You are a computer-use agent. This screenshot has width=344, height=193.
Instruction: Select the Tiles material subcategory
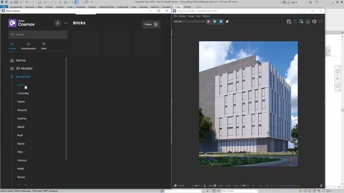pyautogui.click(x=20, y=152)
